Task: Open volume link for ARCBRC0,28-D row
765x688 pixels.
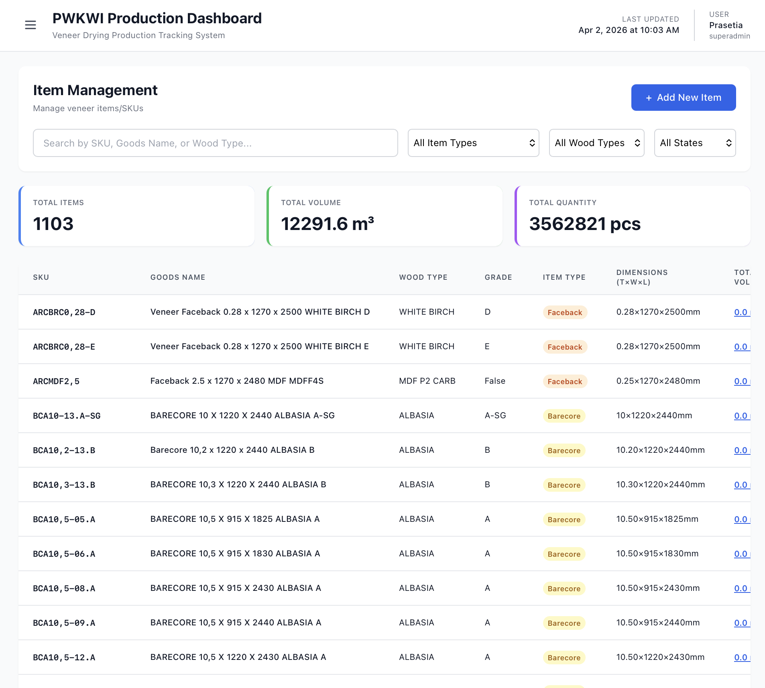Action: point(741,312)
